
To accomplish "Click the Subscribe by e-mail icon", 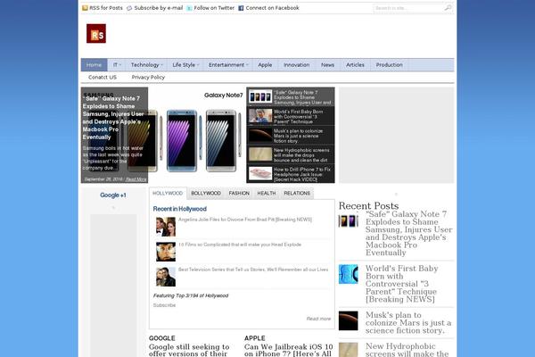I will 129,8.
